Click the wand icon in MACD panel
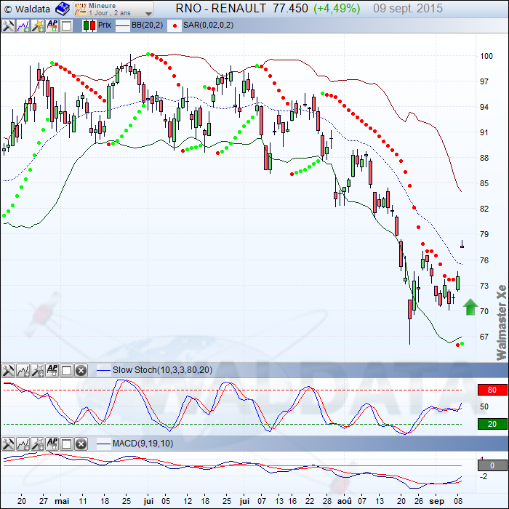Screen dimensions: 509x509 click(x=38, y=444)
